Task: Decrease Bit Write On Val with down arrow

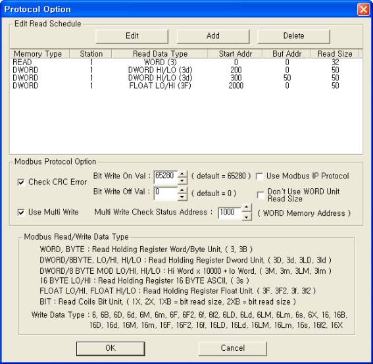Action: tap(182, 181)
